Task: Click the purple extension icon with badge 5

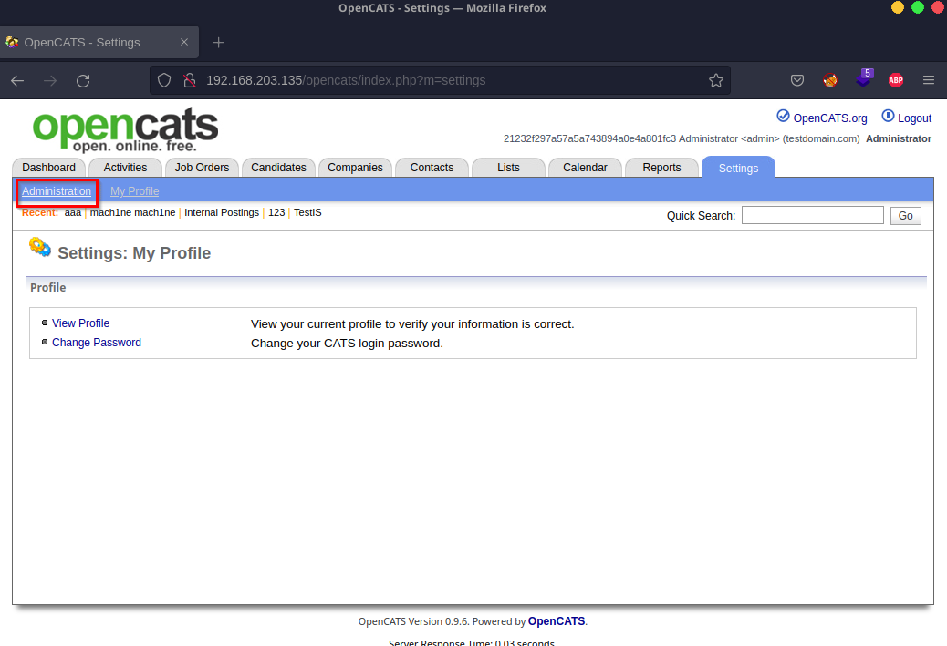Action: pyautogui.click(x=864, y=77)
